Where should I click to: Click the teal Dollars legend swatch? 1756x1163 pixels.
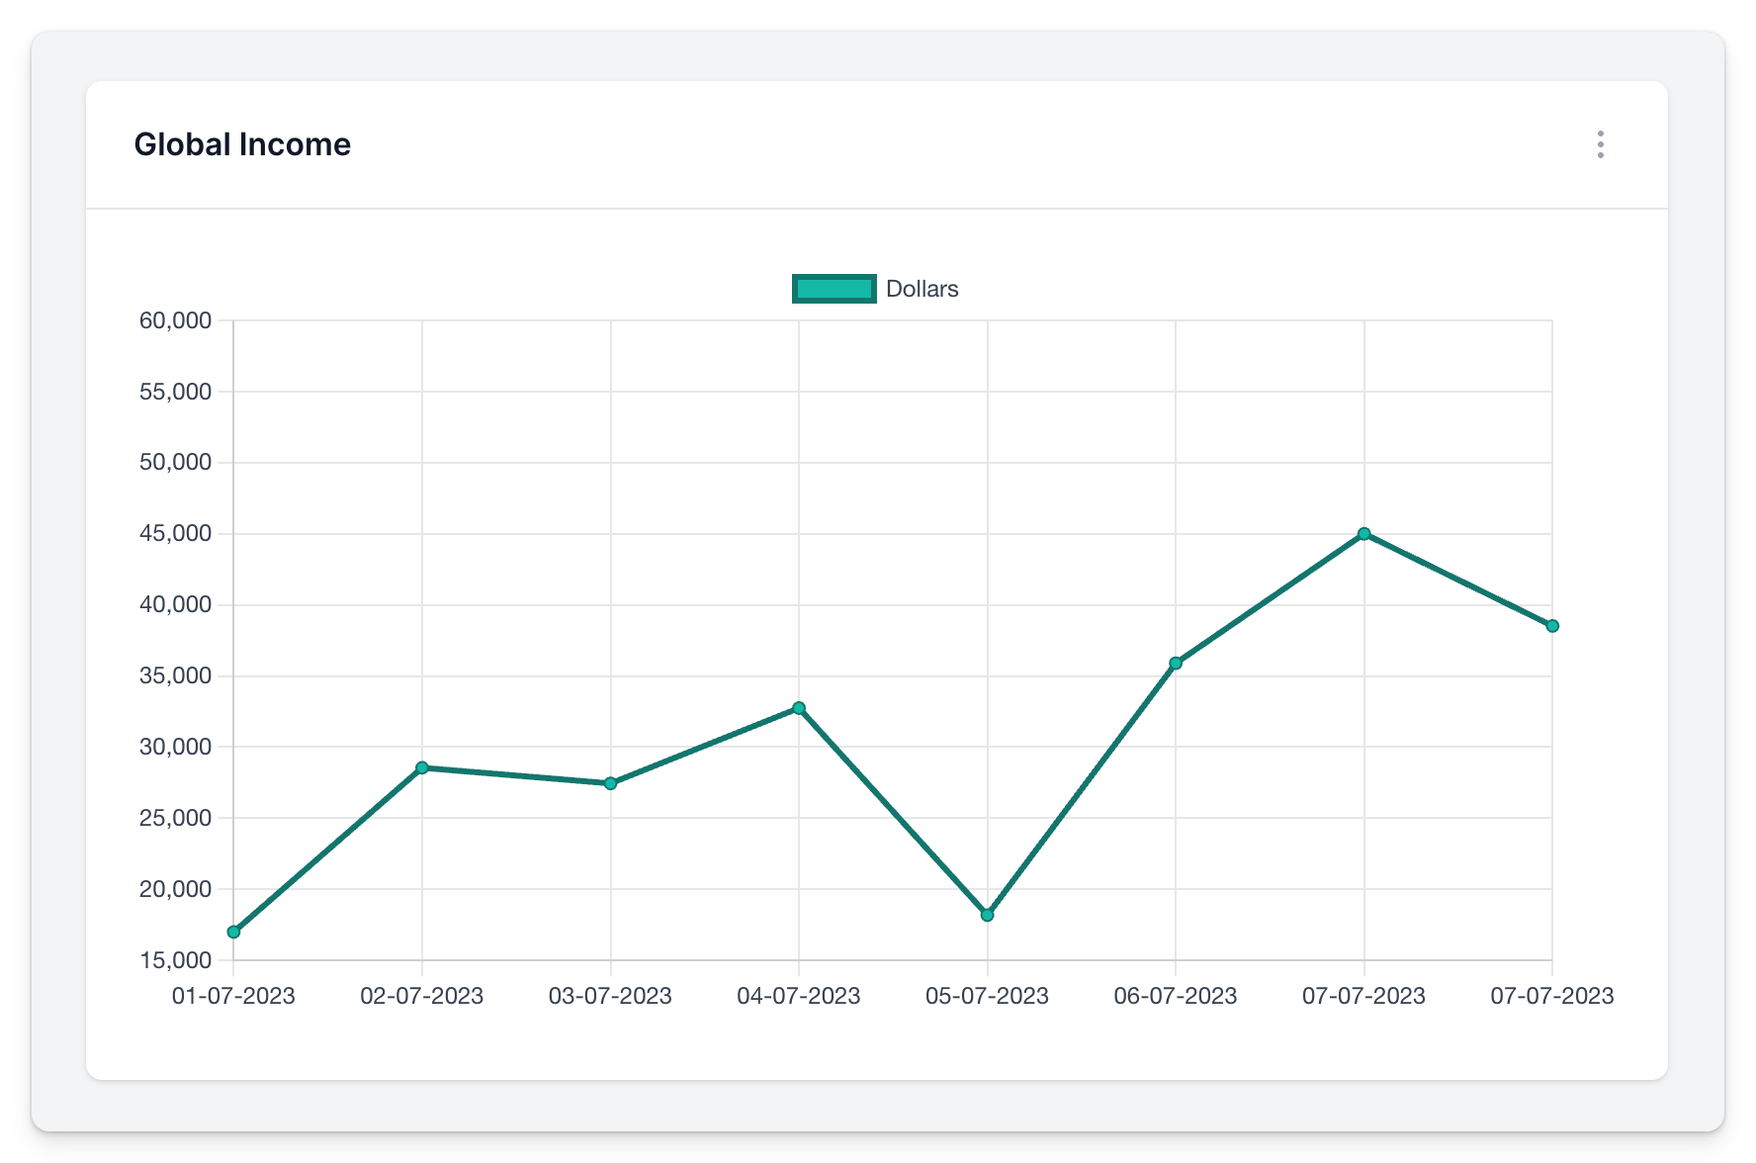[x=834, y=289]
